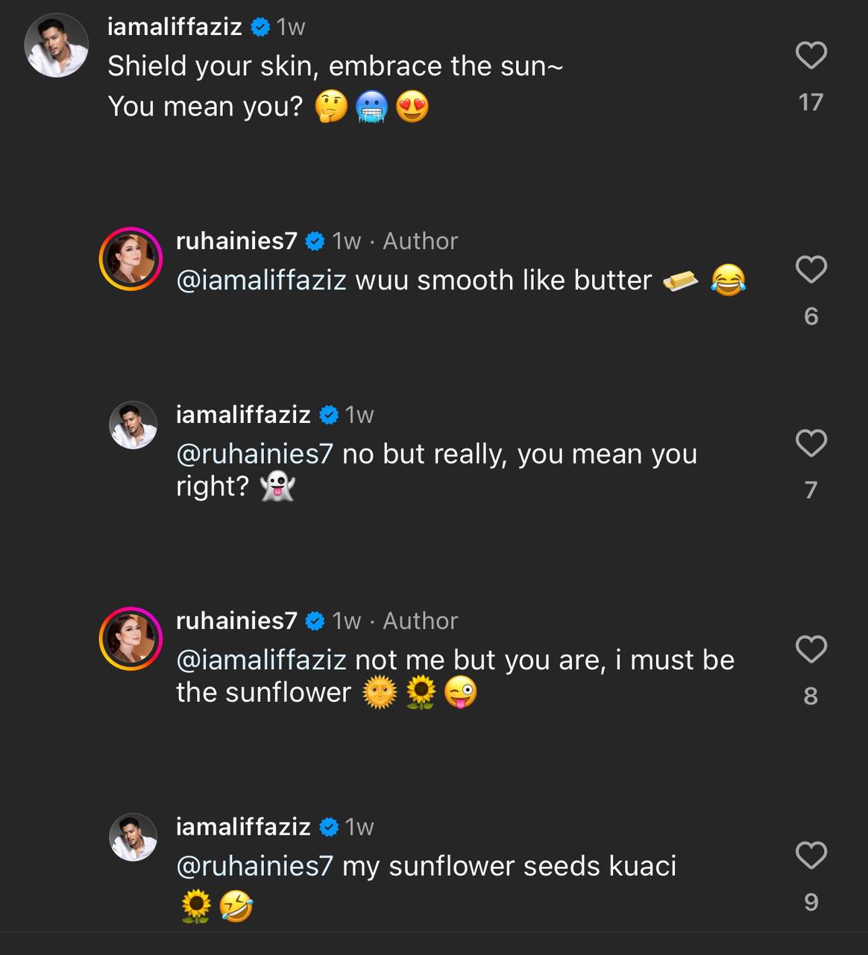Click verified badge beside top iamaliffaziz name

point(260,28)
